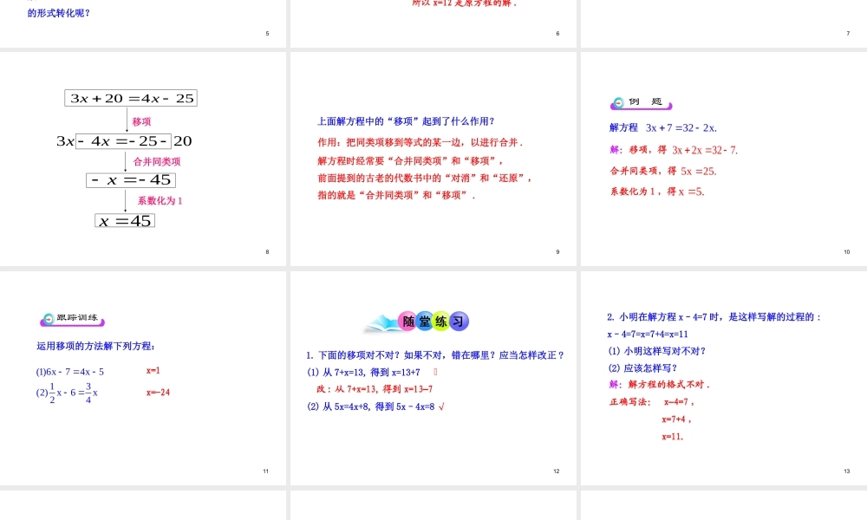Viewport: 867px width, 520px height.
Task: Click the page number 12 on the practice slide
Action: pyautogui.click(x=557, y=471)
